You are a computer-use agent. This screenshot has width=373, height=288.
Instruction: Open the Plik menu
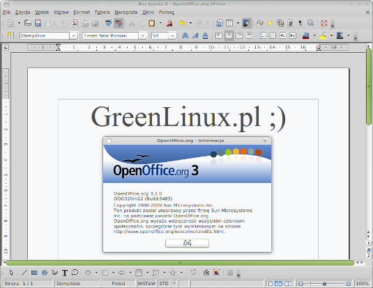[7, 12]
